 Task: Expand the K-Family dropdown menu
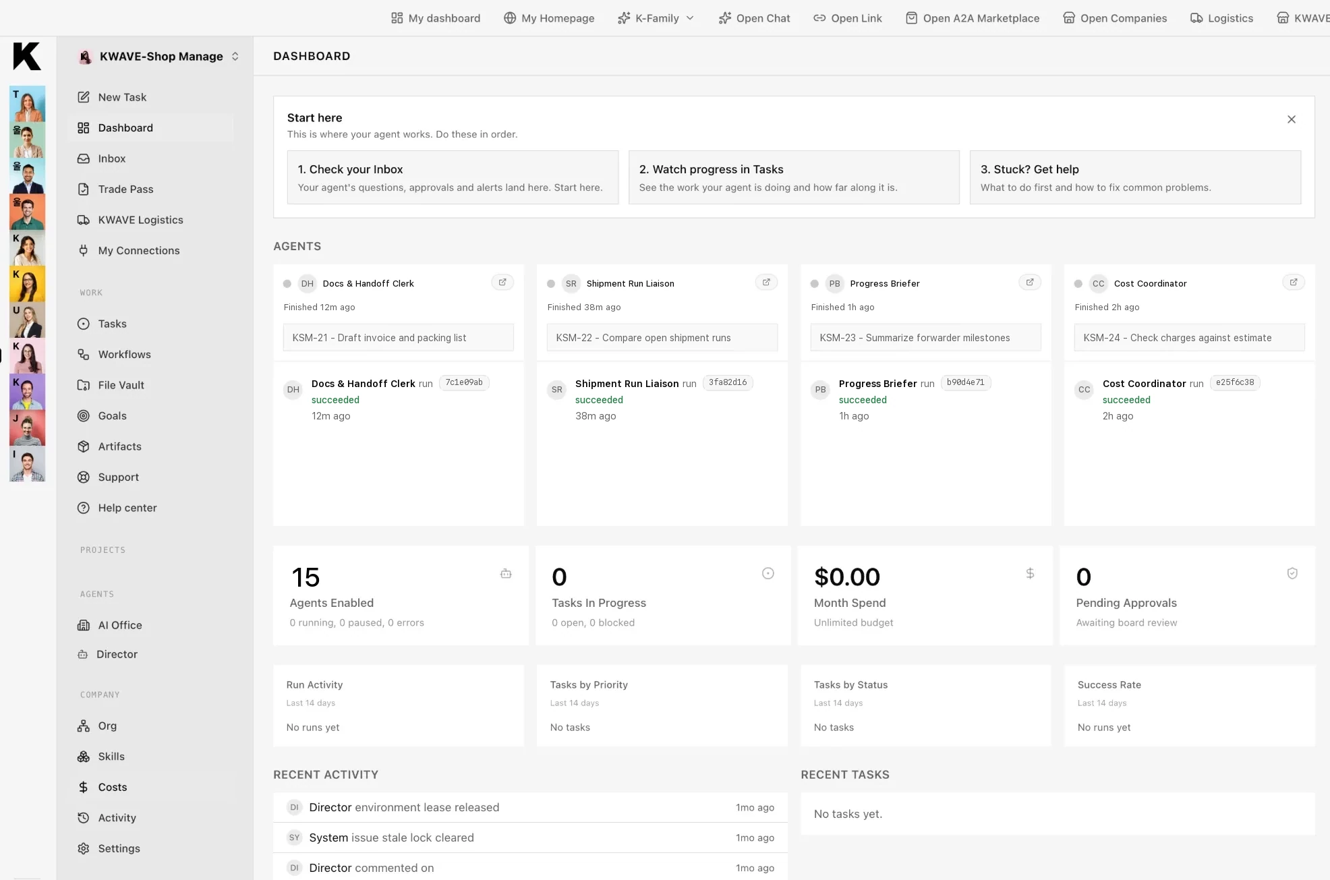656,18
